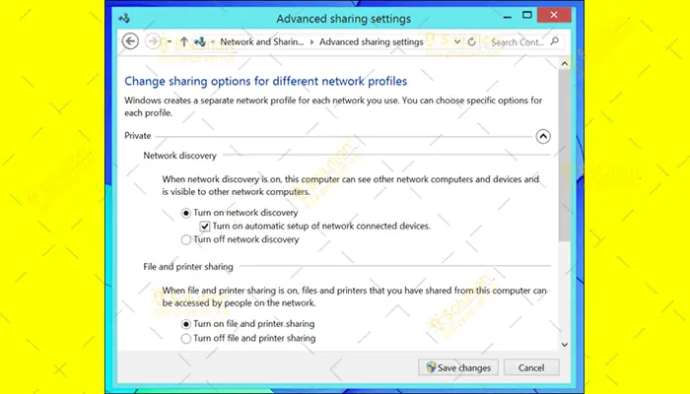
Task: Click the network icon in address bar
Action: pos(200,41)
